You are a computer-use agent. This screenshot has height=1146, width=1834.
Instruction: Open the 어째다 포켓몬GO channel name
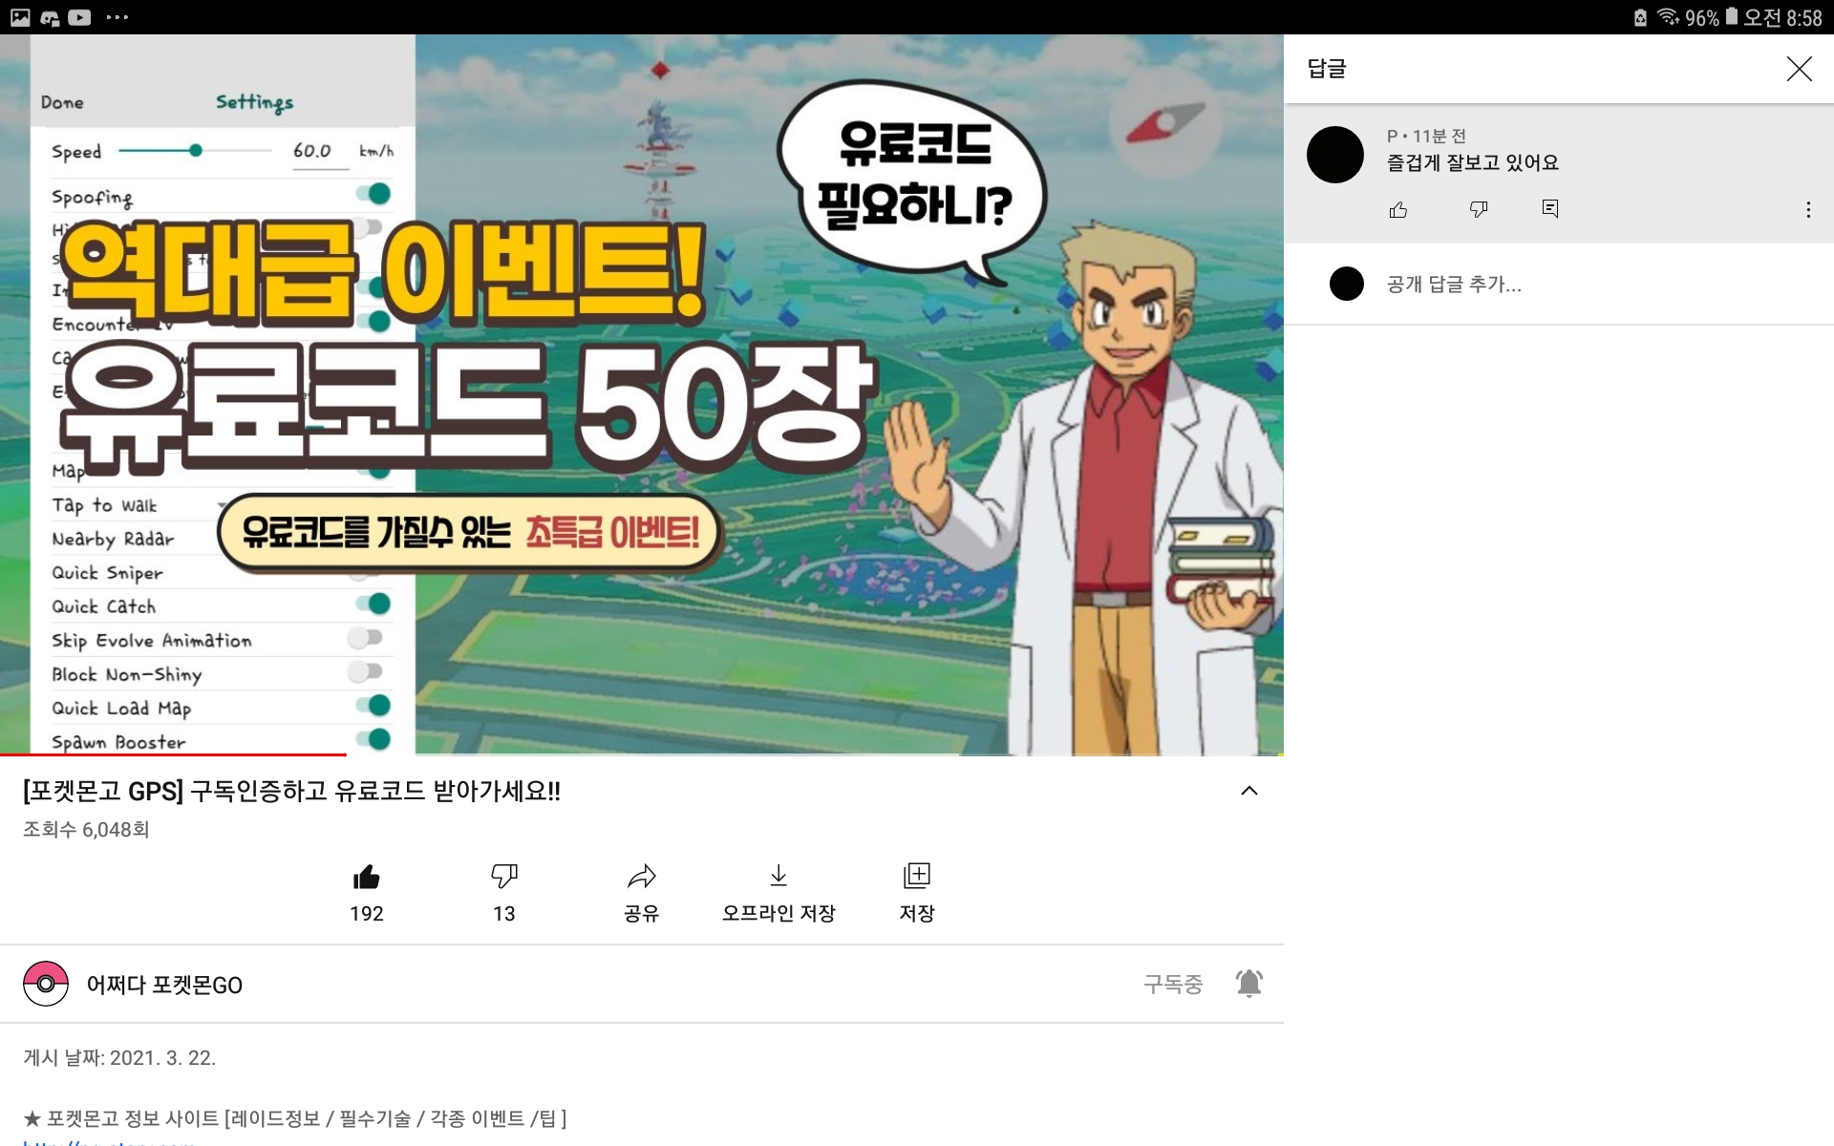(x=164, y=985)
